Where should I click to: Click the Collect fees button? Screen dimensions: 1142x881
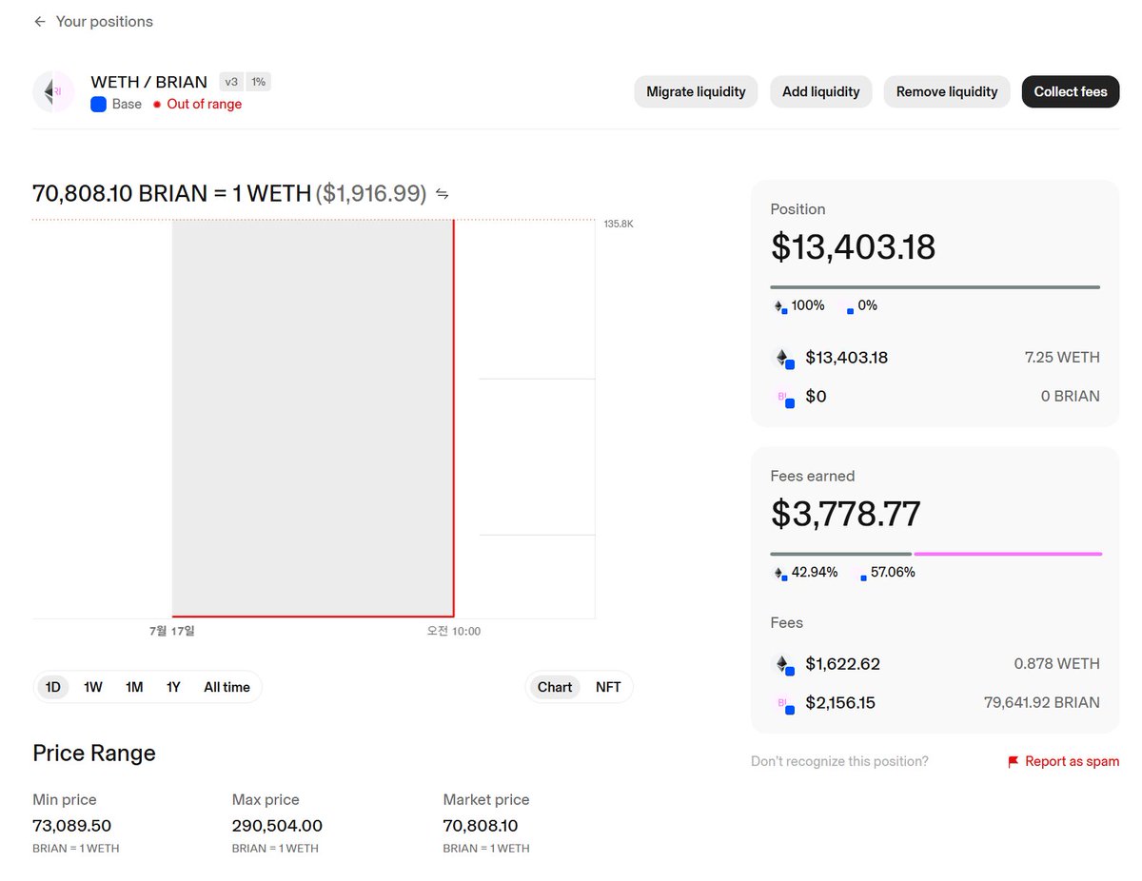click(1071, 91)
